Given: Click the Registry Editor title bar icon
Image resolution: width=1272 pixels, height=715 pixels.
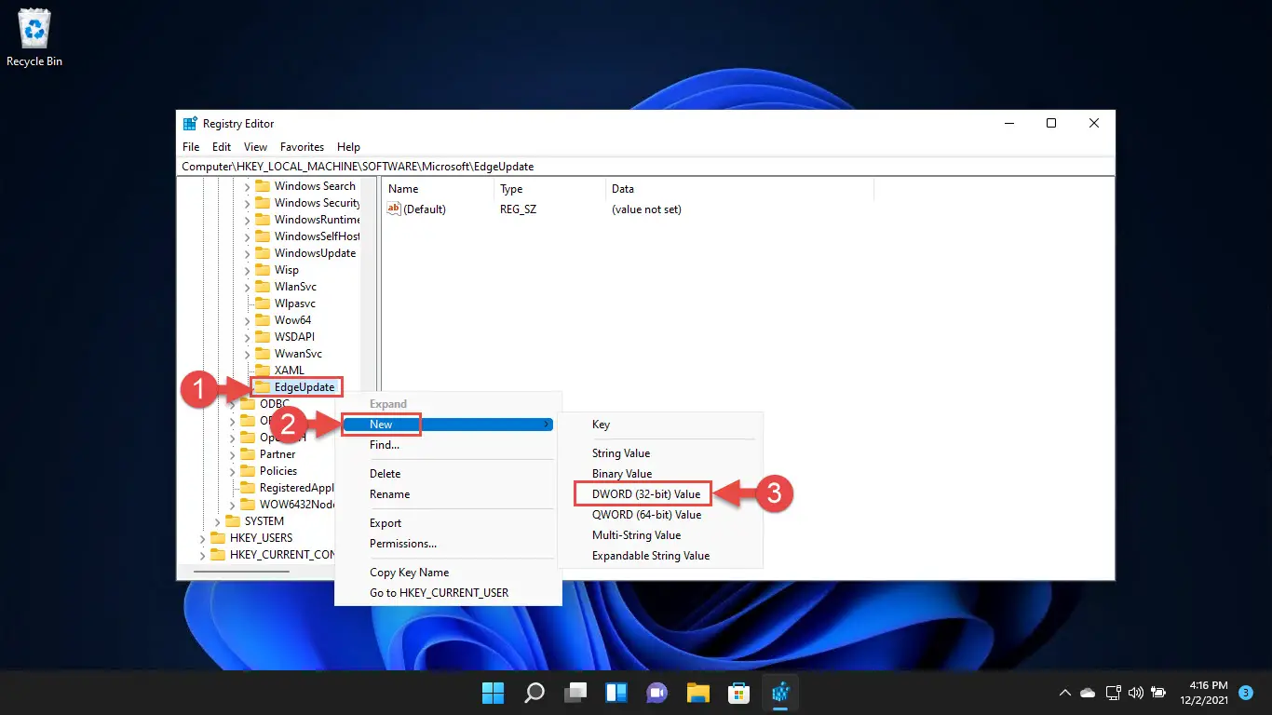Looking at the screenshot, I should point(190,124).
